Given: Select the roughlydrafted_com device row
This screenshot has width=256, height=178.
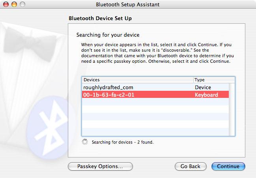Looking at the screenshot, I should tap(155, 87).
